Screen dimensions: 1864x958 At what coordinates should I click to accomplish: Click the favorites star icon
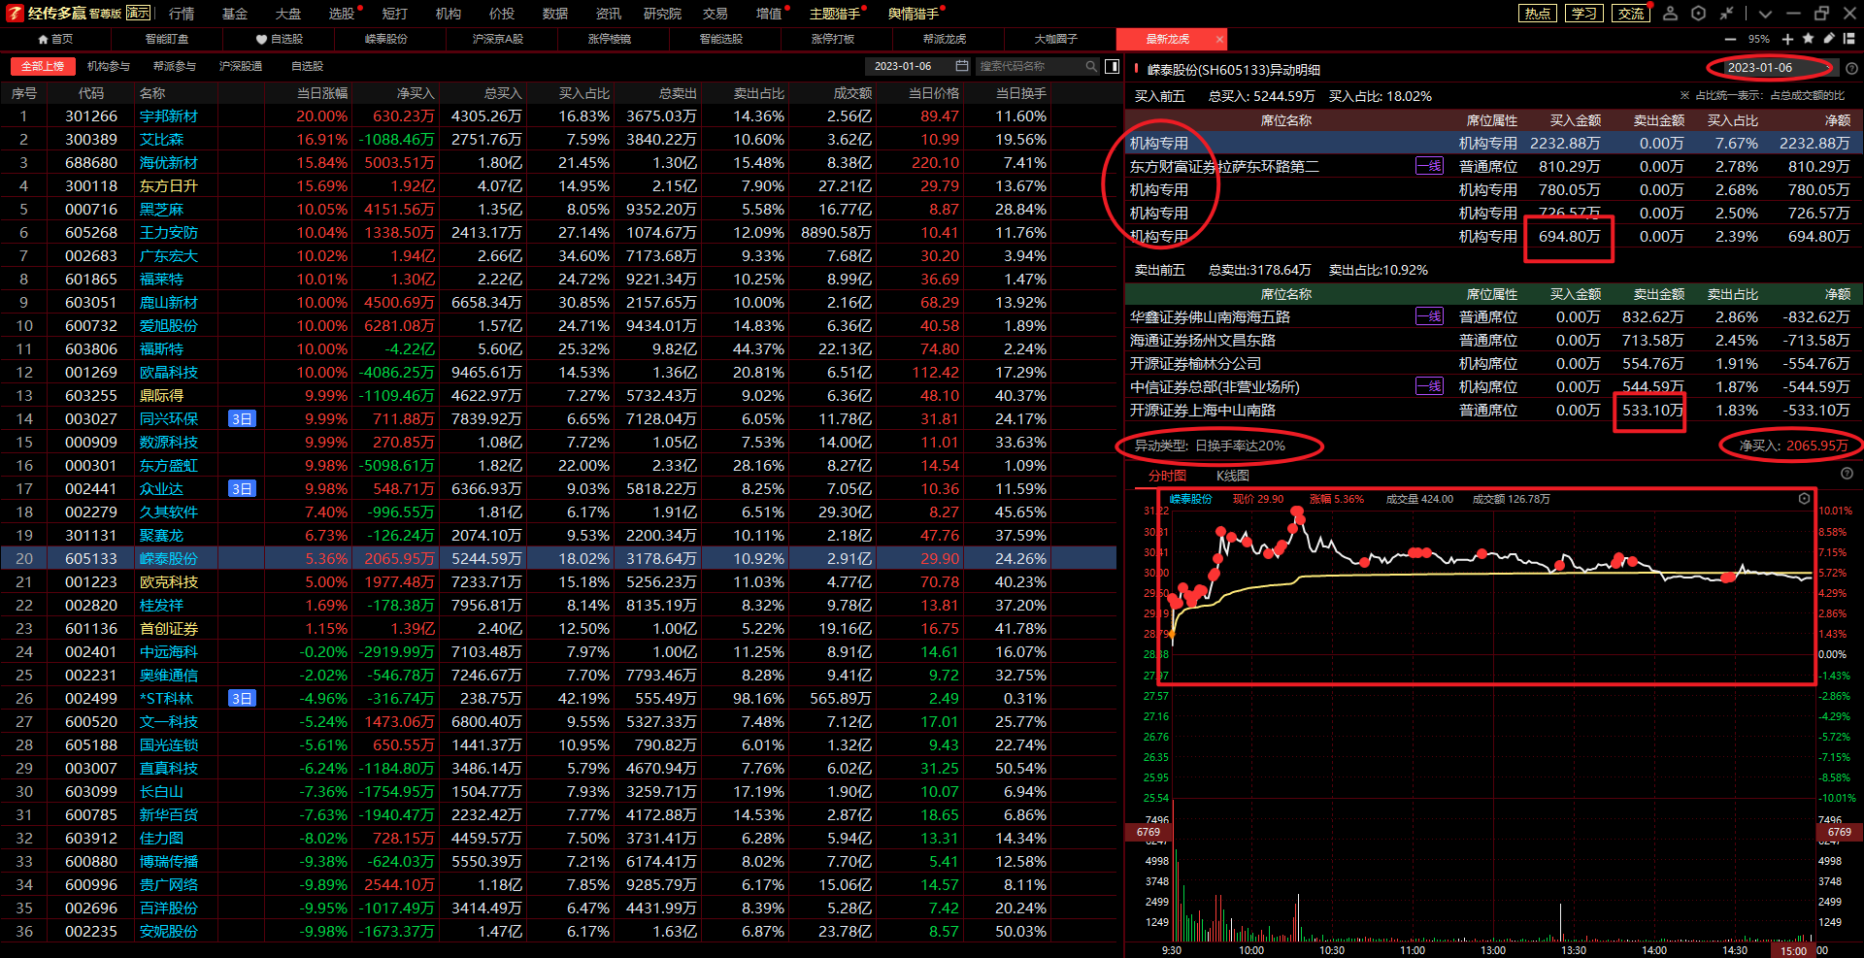pos(1808,39)
